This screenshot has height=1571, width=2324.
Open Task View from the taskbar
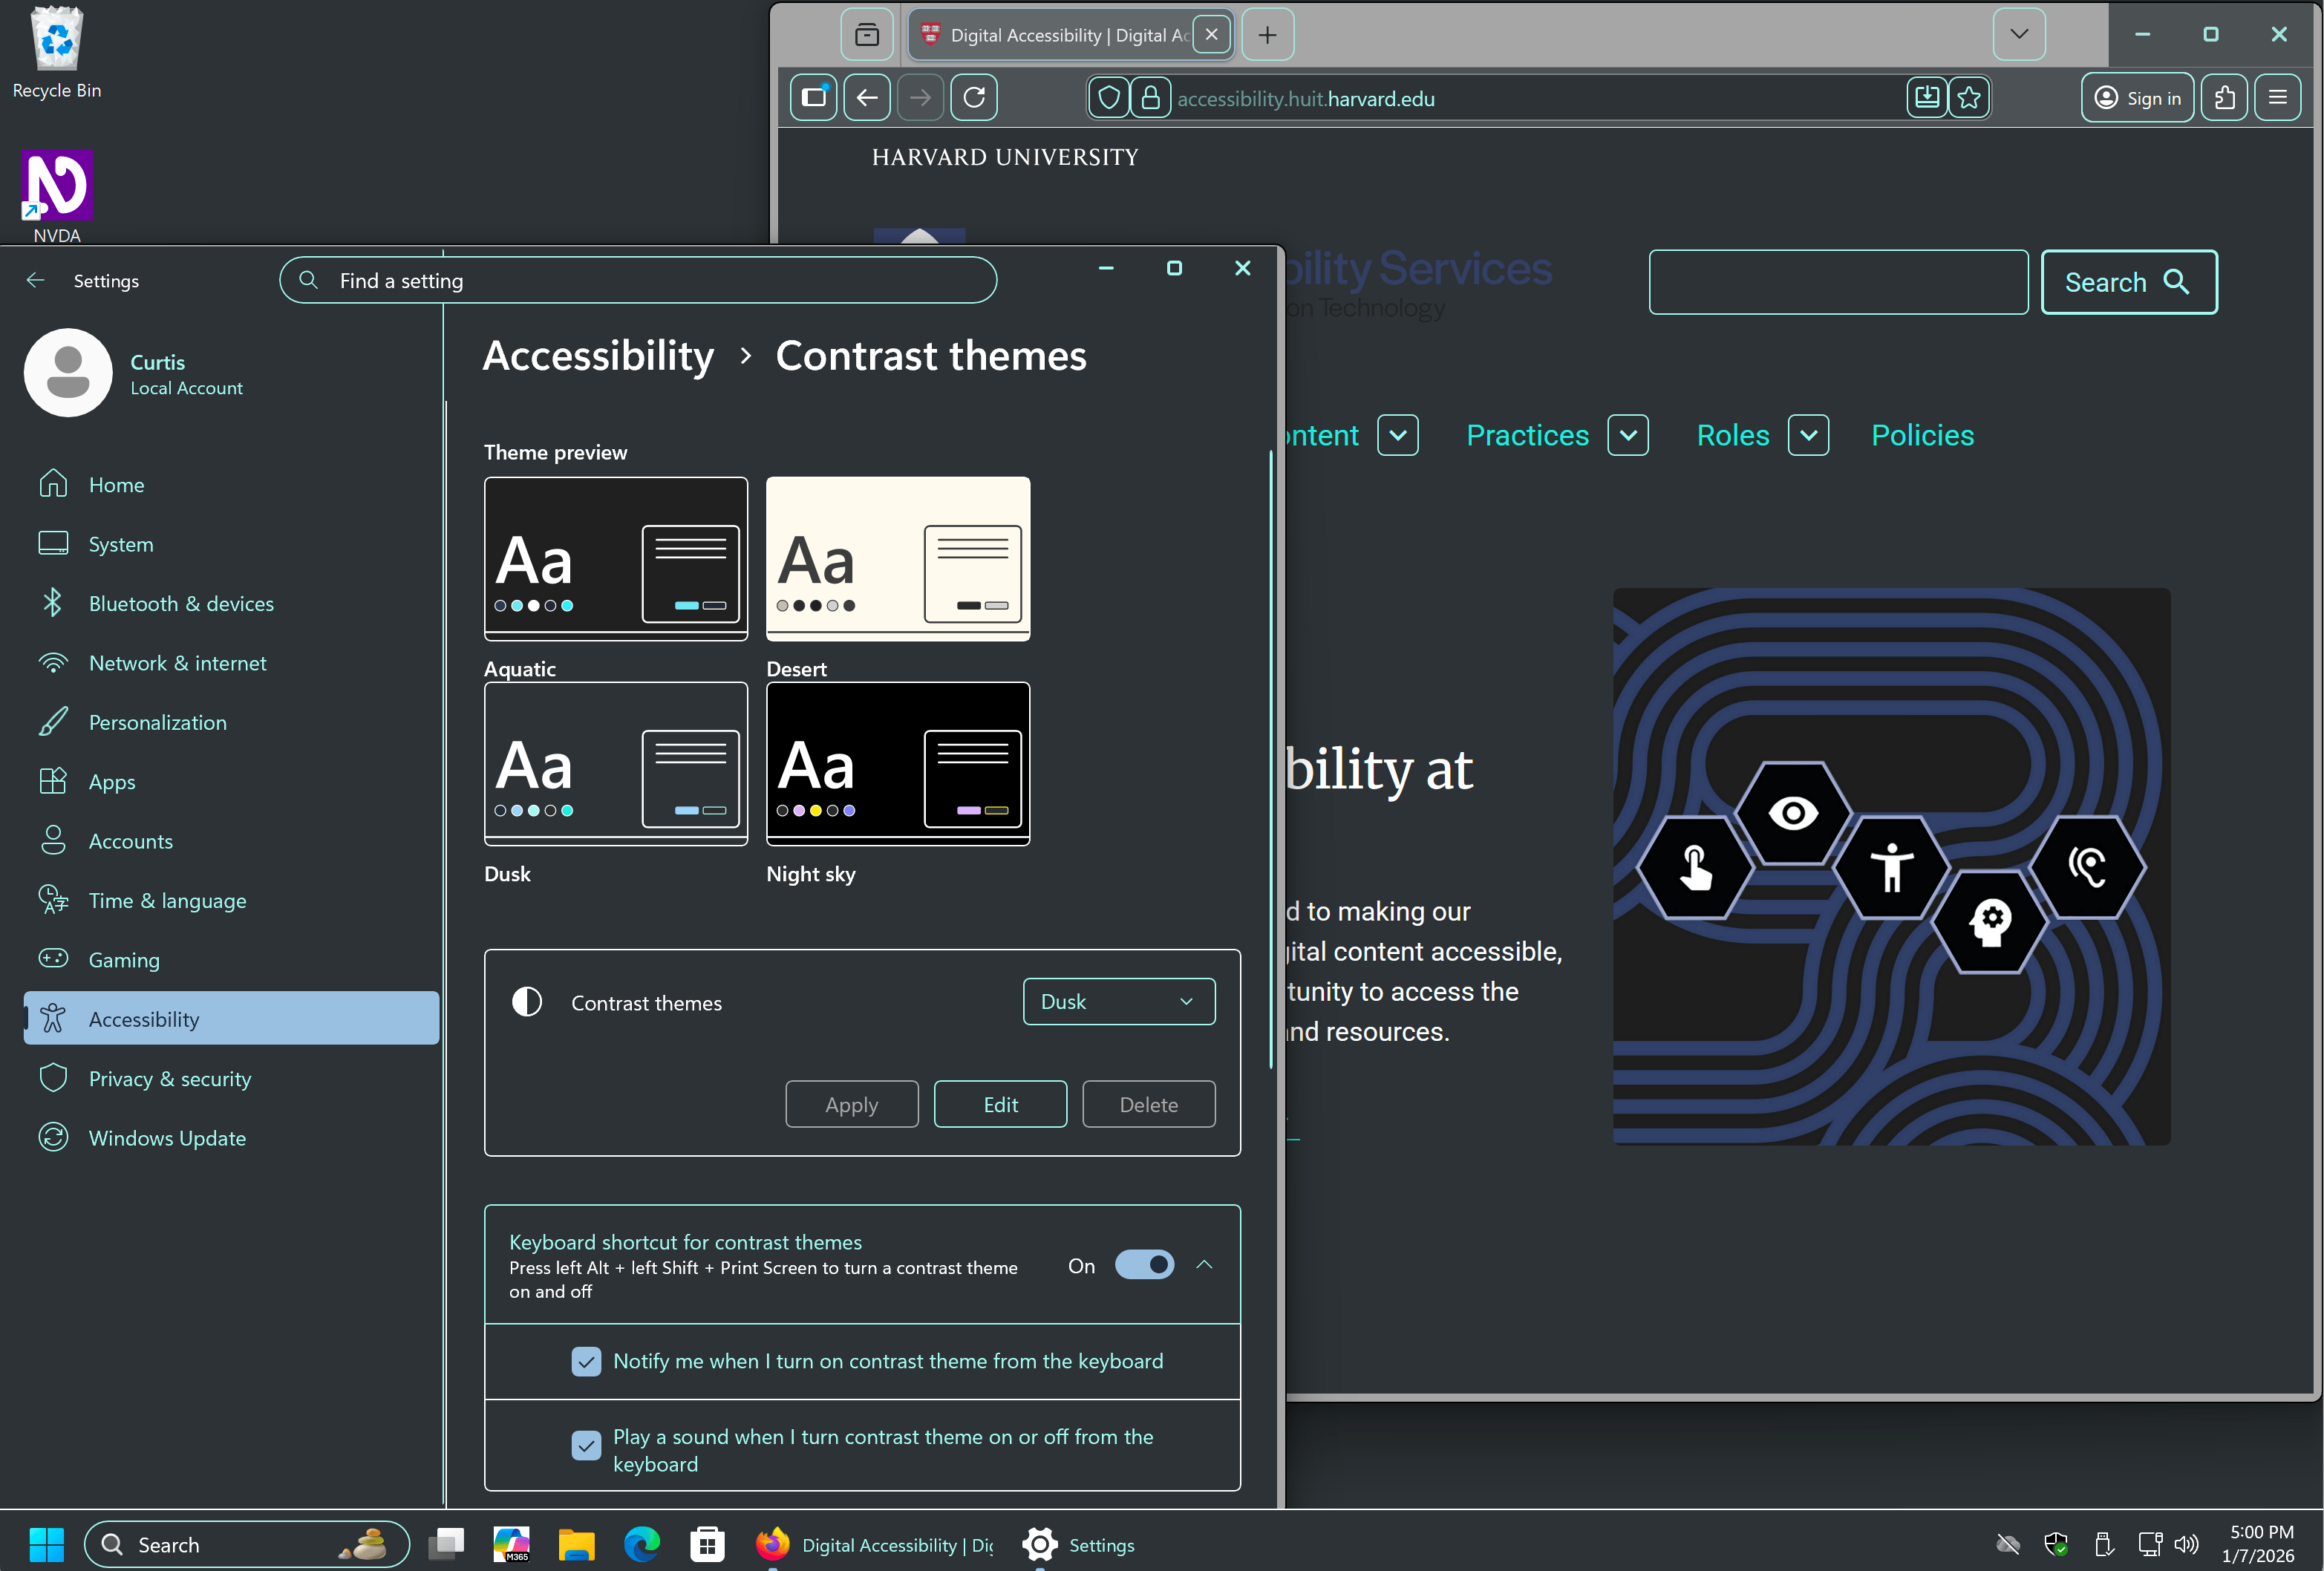[446, 1545]
